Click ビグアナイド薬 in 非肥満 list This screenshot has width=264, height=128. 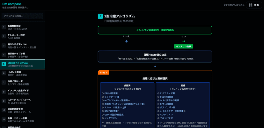pyautogui.click(x=112, y=97)
